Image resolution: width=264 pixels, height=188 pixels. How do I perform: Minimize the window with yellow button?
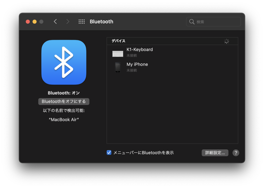[x=35, y=22]
